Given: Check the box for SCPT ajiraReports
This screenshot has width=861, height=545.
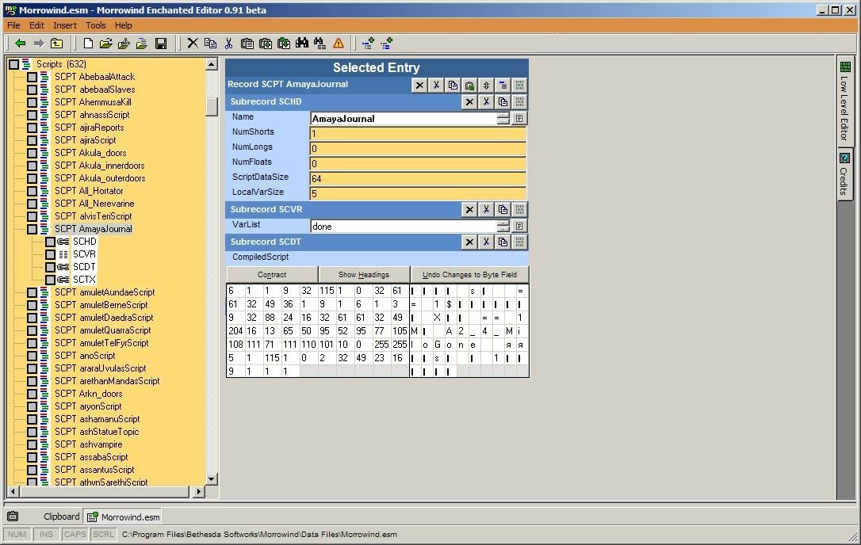Looking at the screenshot, I should point(33,128).
